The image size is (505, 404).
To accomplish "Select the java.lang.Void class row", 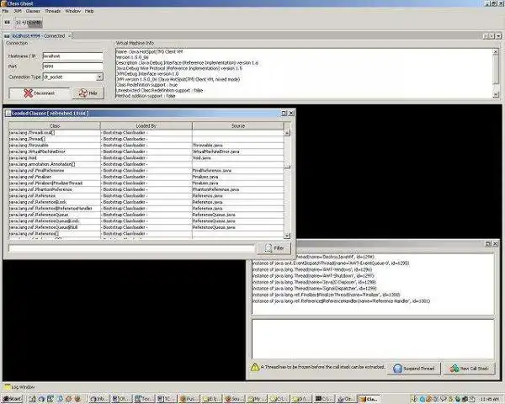I will click(x=146, y=158).
